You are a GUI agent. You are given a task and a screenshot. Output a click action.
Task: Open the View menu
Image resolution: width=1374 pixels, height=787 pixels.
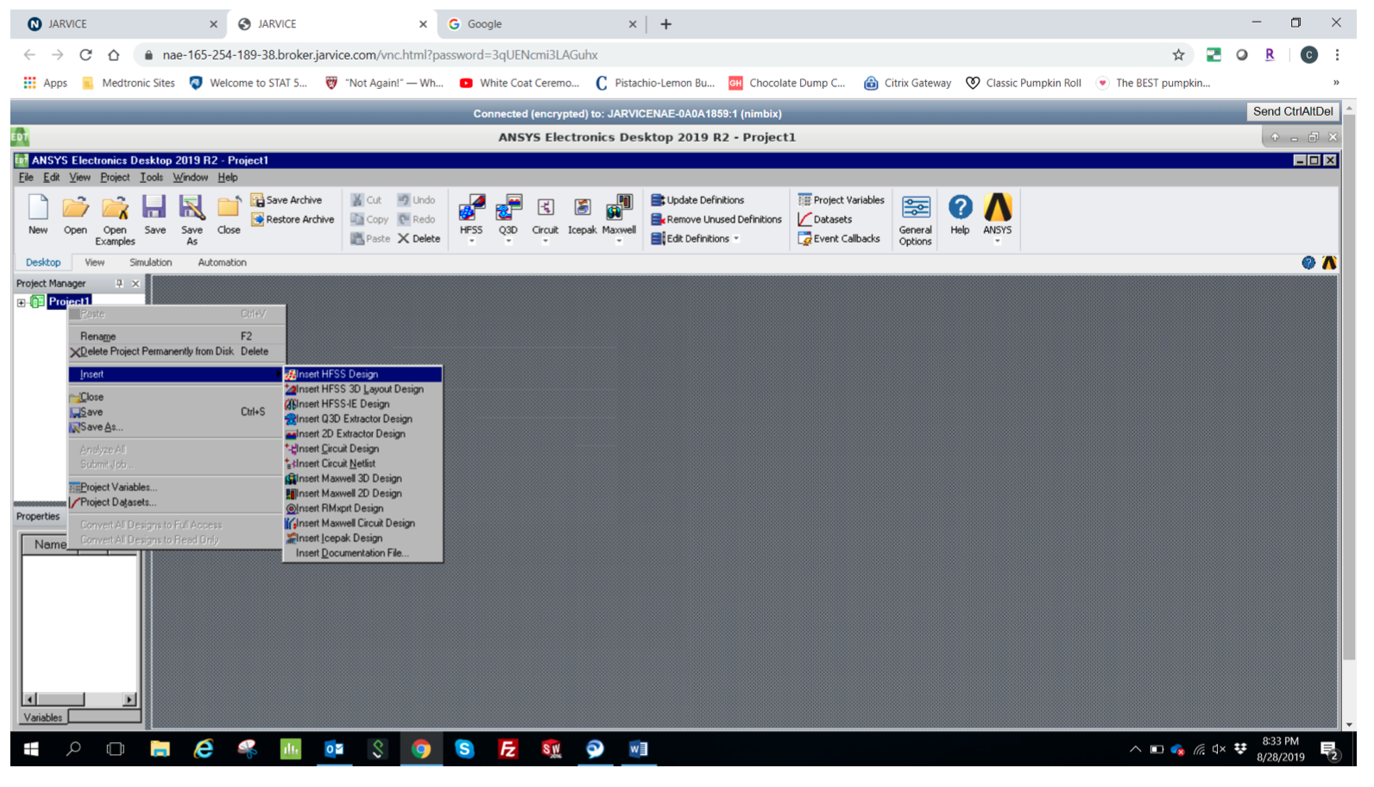point(79,178)
